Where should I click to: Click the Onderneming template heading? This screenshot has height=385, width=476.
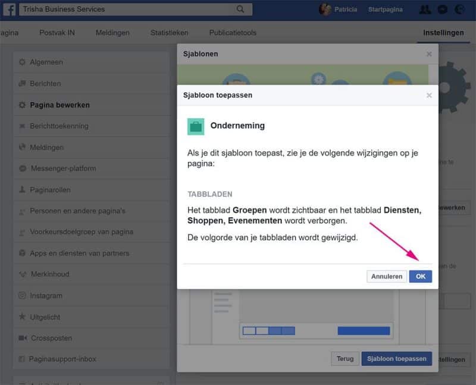[x=237, y=126]
